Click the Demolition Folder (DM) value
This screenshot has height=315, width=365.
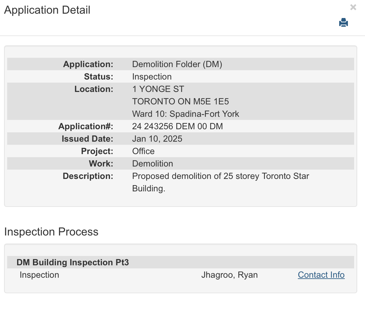point(177,64)
